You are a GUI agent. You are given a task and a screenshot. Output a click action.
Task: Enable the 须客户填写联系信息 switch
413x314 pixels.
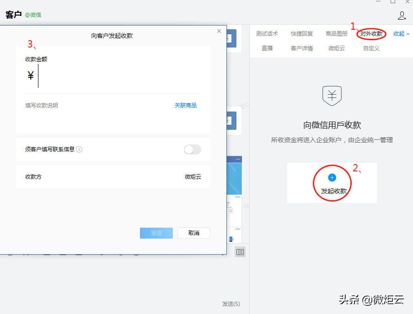(x=192, y=149)
